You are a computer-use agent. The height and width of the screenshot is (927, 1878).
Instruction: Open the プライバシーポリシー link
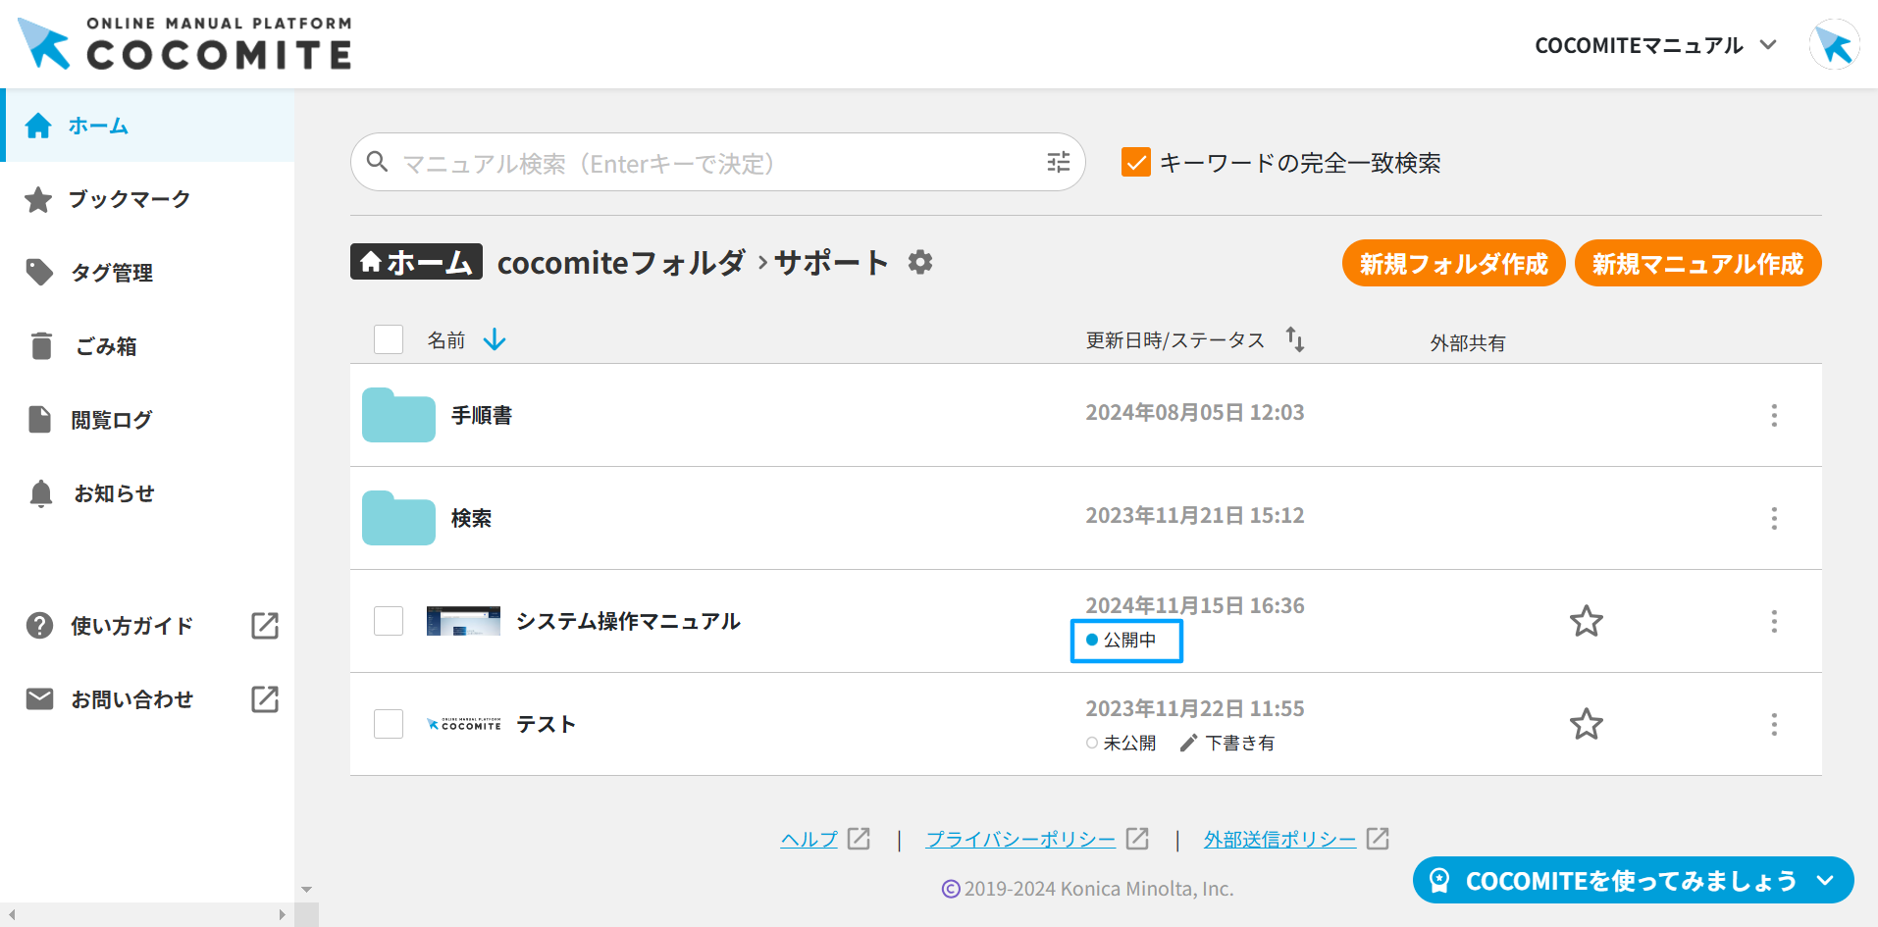[x=1020, y=840]
